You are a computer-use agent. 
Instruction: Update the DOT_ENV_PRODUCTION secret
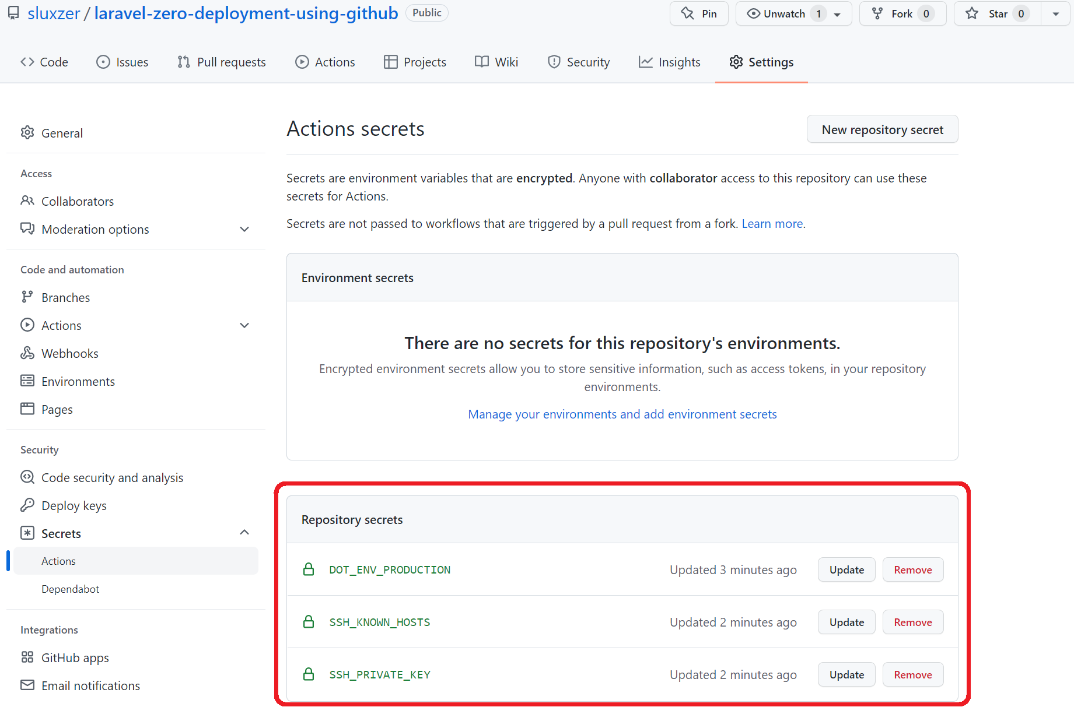tap(846, 569)
